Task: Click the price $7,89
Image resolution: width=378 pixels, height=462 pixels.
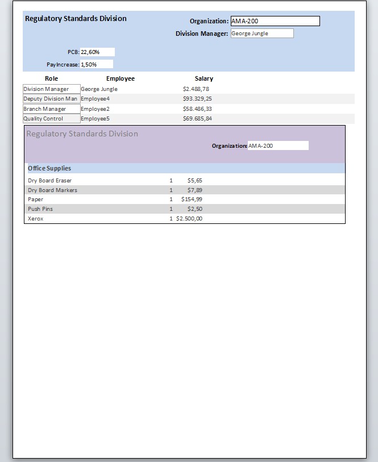Action: pyautogui.click(x=195, y=190)
